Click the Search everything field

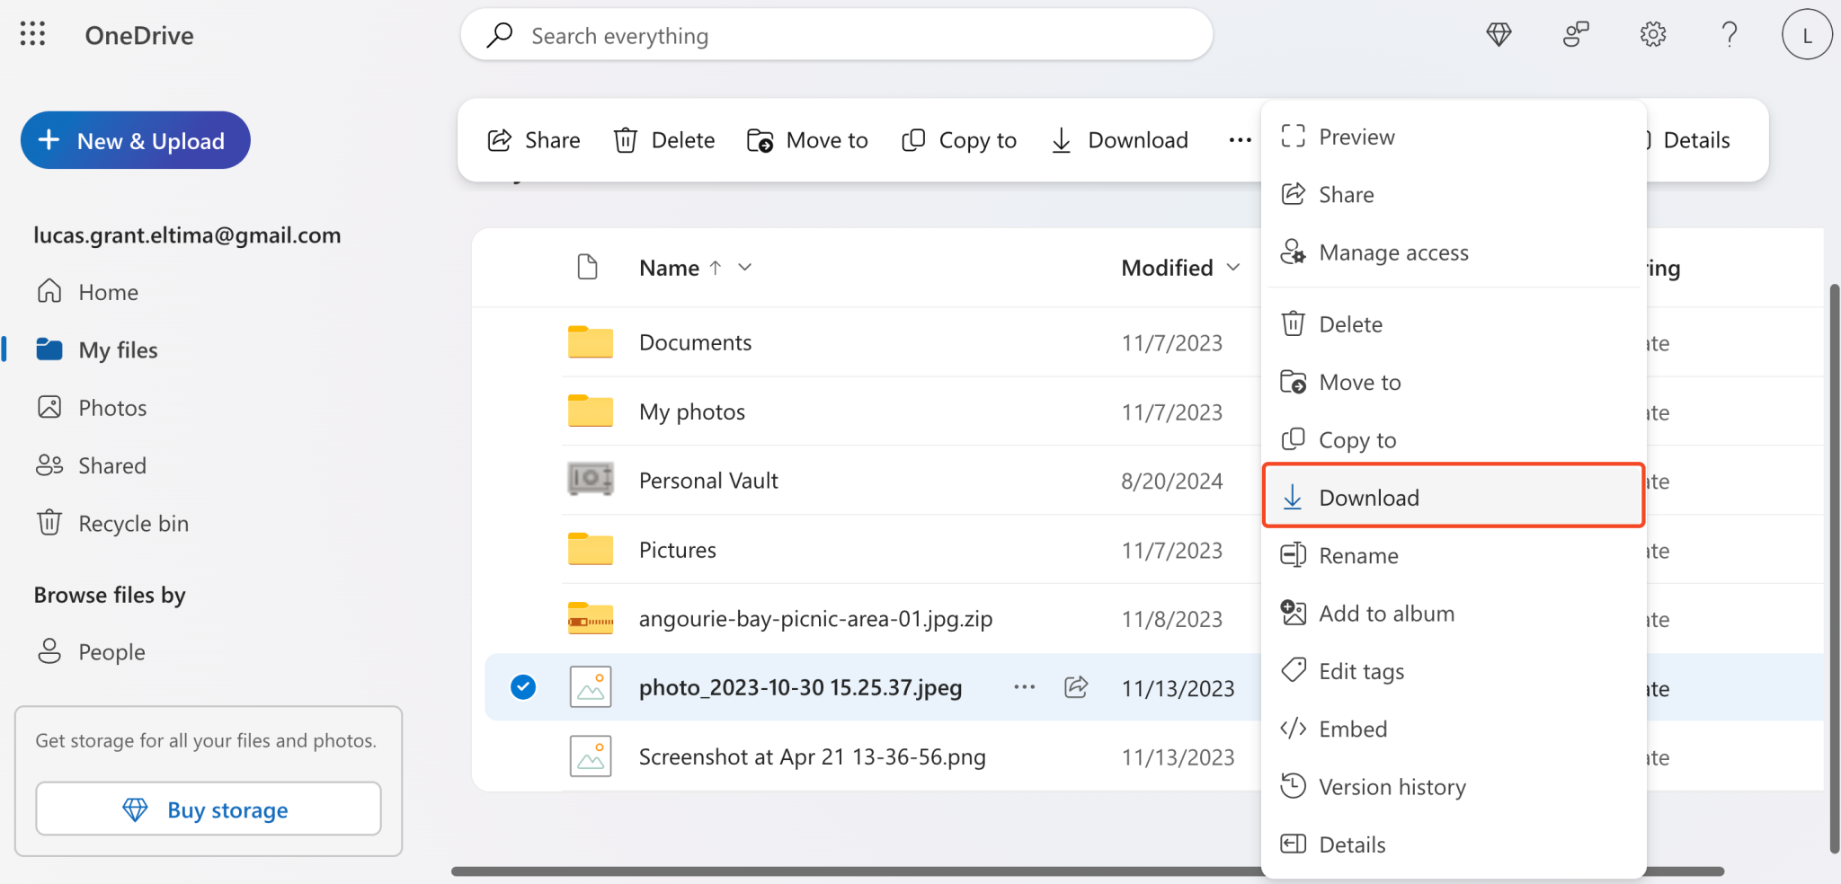coord(837,35)
